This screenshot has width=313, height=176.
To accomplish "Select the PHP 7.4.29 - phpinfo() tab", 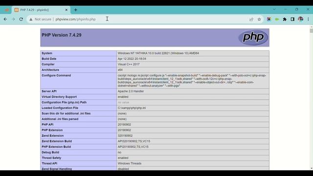I will (41, 10).
